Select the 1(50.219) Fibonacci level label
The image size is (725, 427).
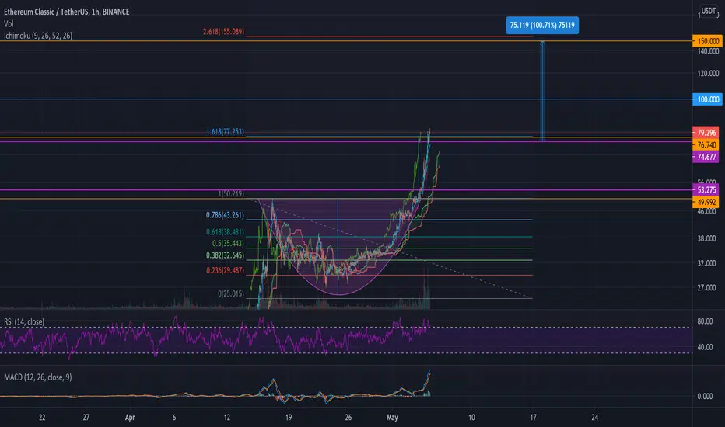click(231, 194)
